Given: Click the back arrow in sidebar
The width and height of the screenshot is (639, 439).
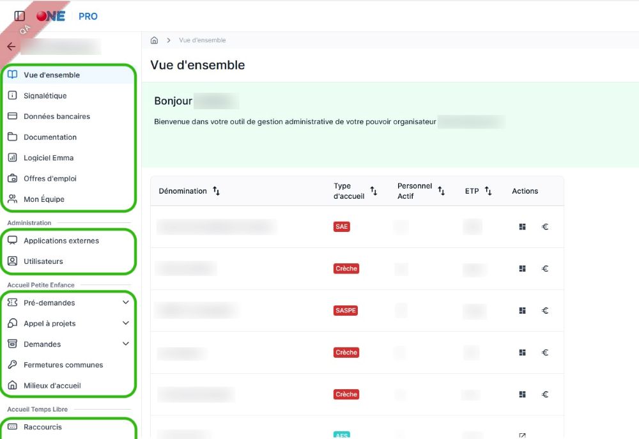Looking at the screenshot, I should pyautogui.click(x=11, y=47).
